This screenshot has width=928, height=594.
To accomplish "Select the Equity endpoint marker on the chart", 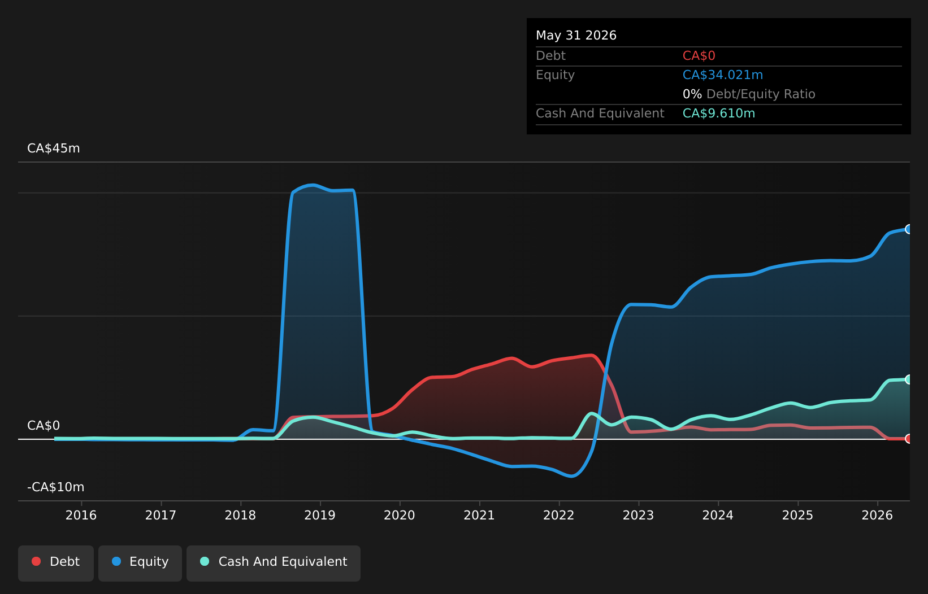I will pyautogui.click(x=909, y=229).
